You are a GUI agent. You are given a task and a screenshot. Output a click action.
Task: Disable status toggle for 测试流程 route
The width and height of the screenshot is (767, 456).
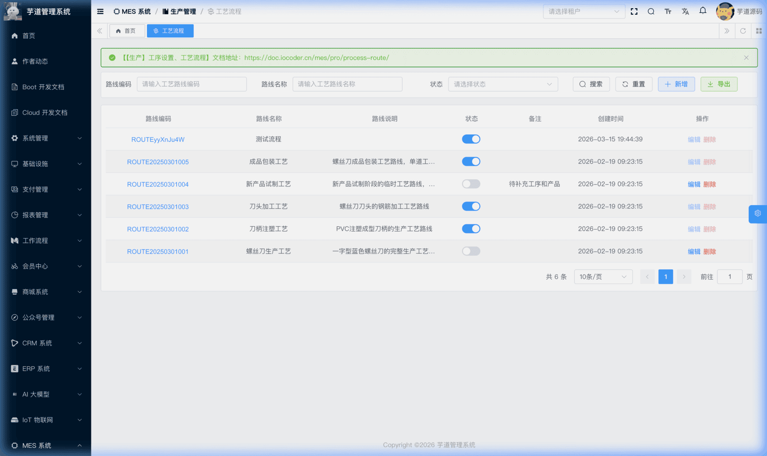(471, 139)
